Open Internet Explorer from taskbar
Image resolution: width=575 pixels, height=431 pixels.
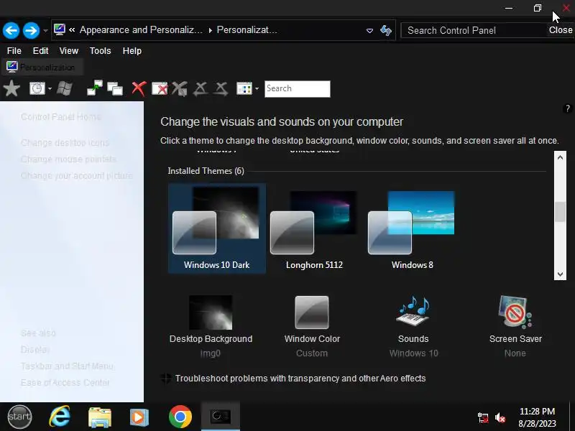60,417
